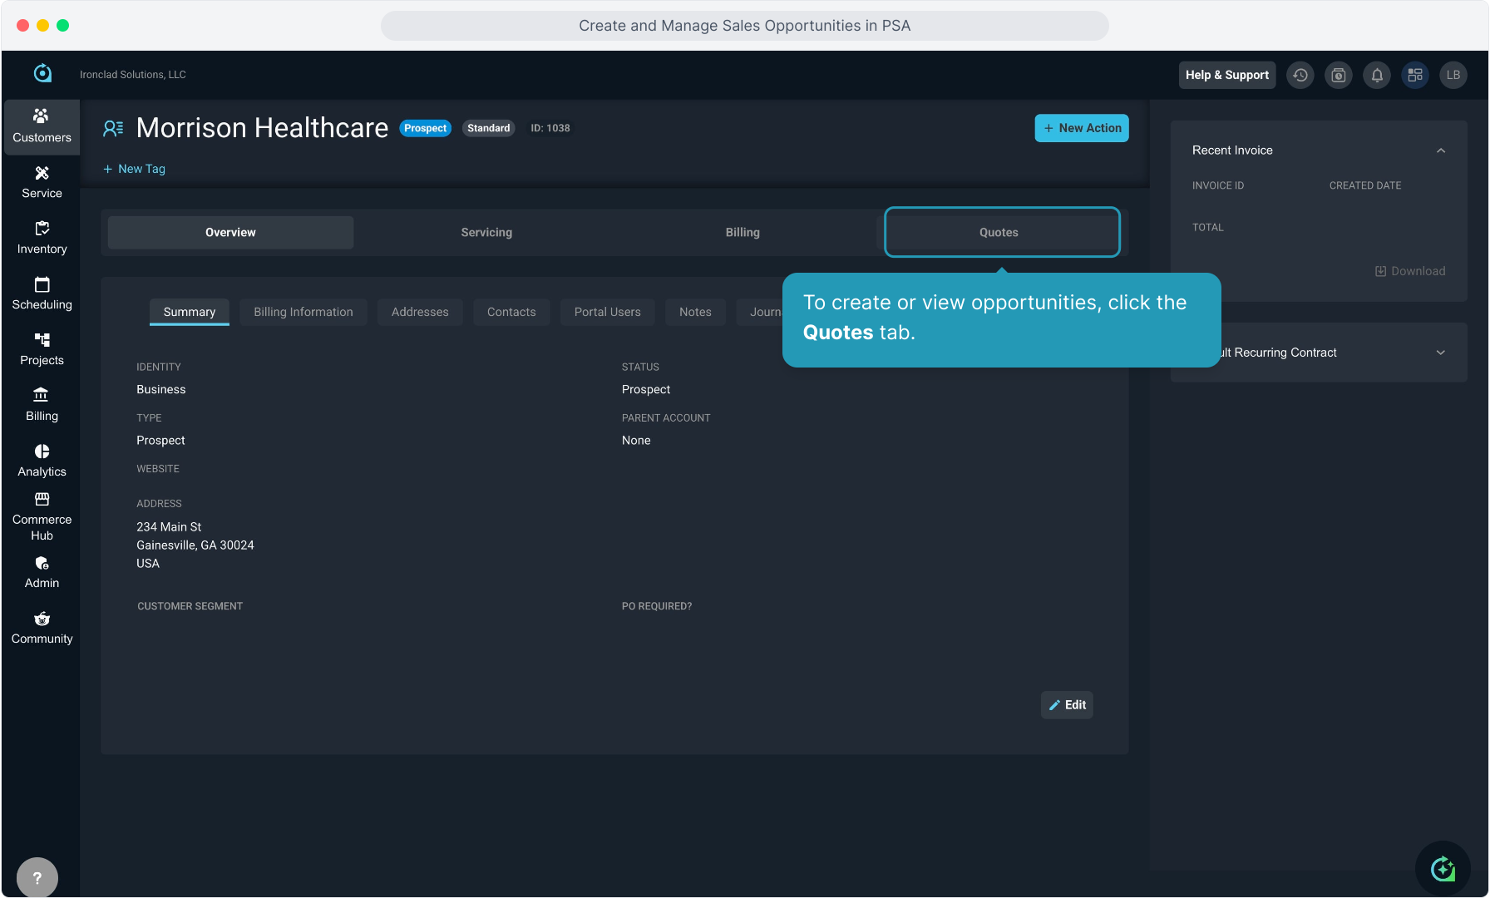This screenshot has height=898, width=1490.
Task: Add a New Tag to customer
Action: point(134,169)
